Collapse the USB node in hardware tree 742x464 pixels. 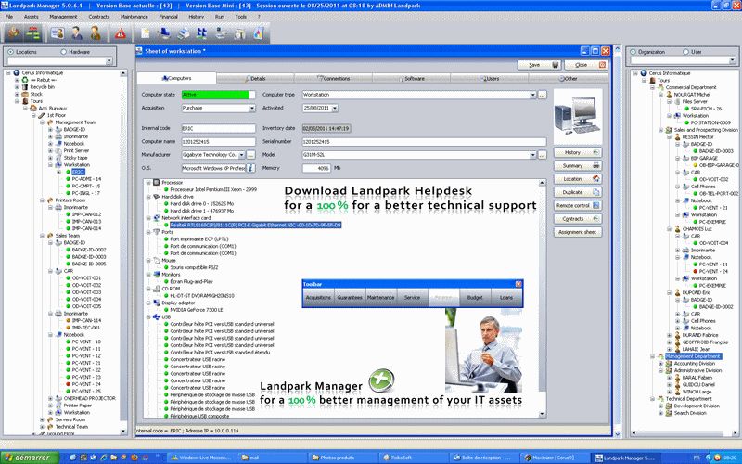pos(148,316)
